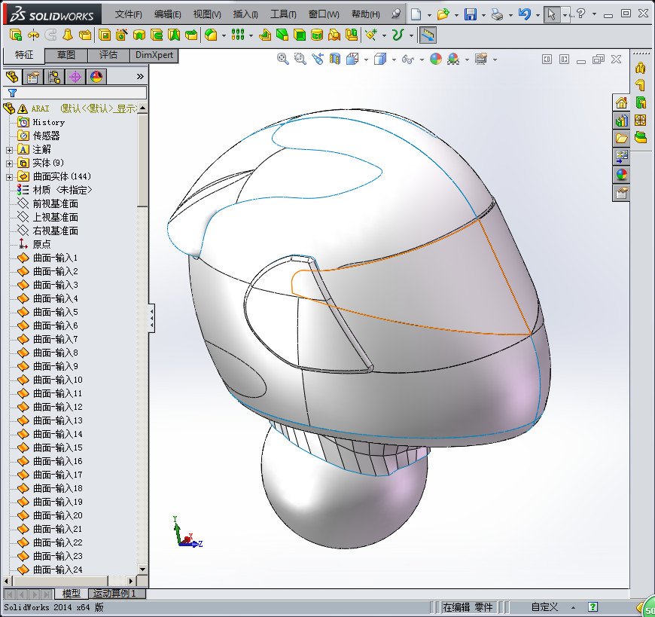The image size is (655, 617).
Task: Open SolidWorks Resources home icon in task pane
Action: [621, 102]
